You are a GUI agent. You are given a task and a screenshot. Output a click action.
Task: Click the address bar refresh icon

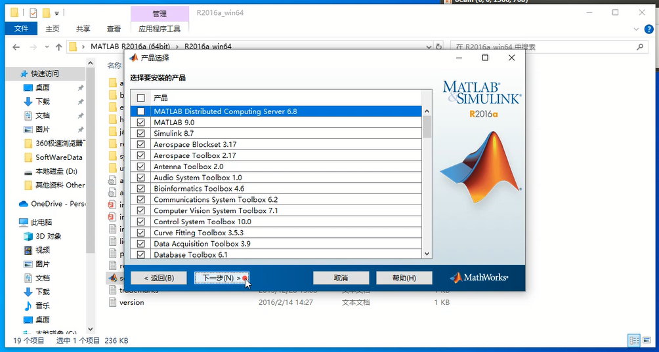[438, 47]
